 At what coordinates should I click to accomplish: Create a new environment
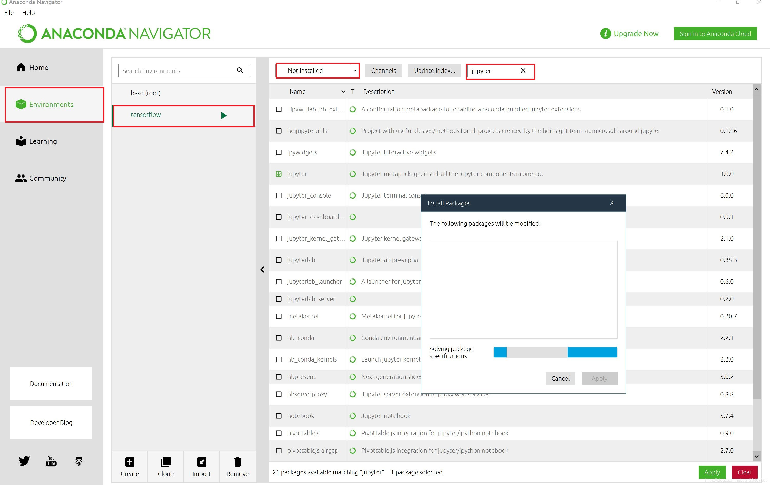click(130, 467)
